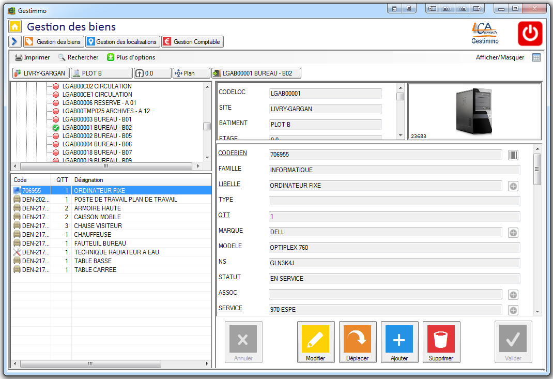Click the red power quit icon
The height and width of the screenshot is (379, 553).
[530, 34]
